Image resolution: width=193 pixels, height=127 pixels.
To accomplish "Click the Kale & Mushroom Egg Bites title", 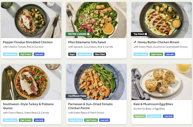I will coord(153,104).
